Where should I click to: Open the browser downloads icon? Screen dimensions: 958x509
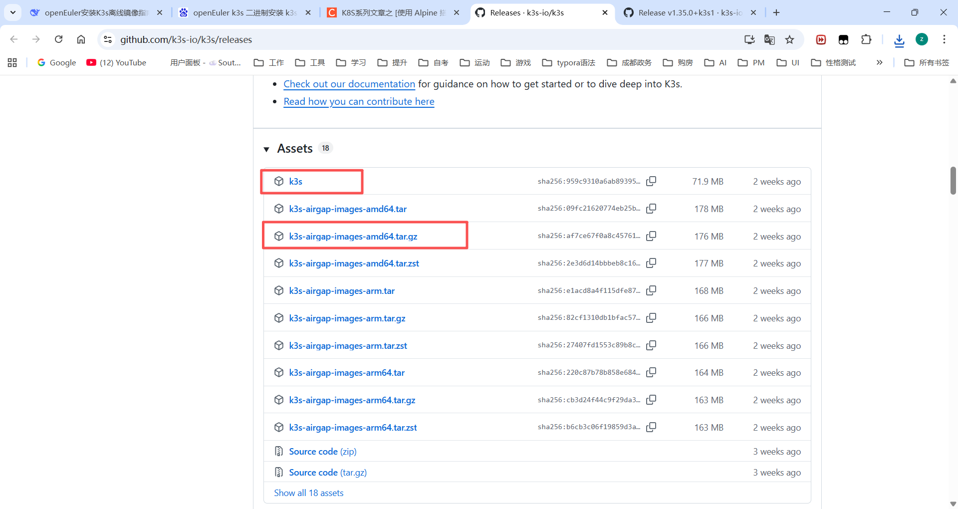click(899, 40)
